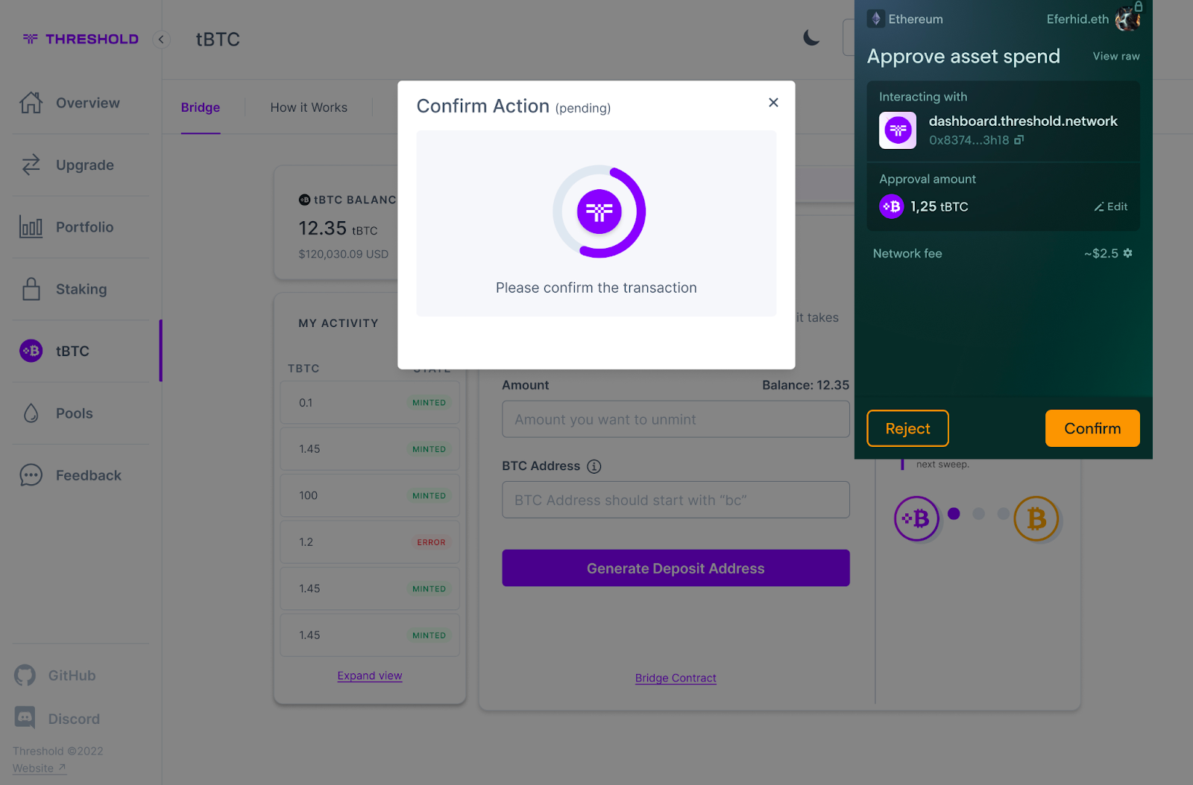Switch to the How it Works tab

click(309, 107)
